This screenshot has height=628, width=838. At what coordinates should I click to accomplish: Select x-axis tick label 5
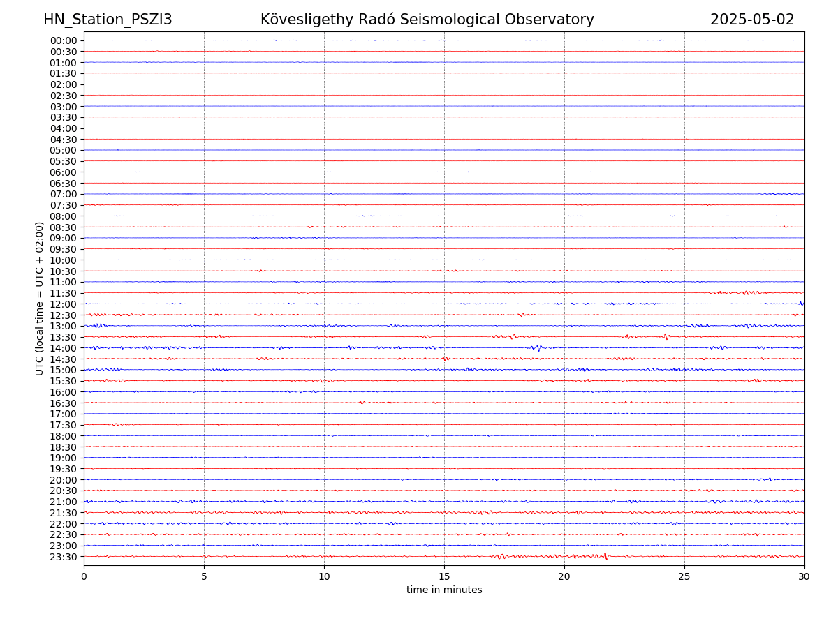point(204,577)
